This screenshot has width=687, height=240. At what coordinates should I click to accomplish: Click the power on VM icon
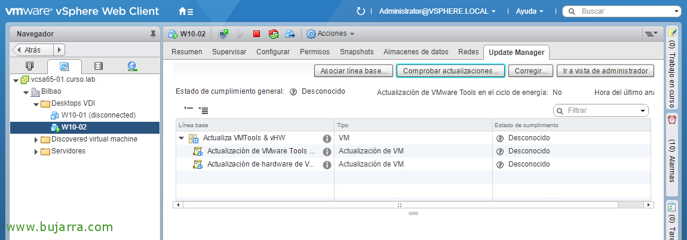click(x=240, y=33)
